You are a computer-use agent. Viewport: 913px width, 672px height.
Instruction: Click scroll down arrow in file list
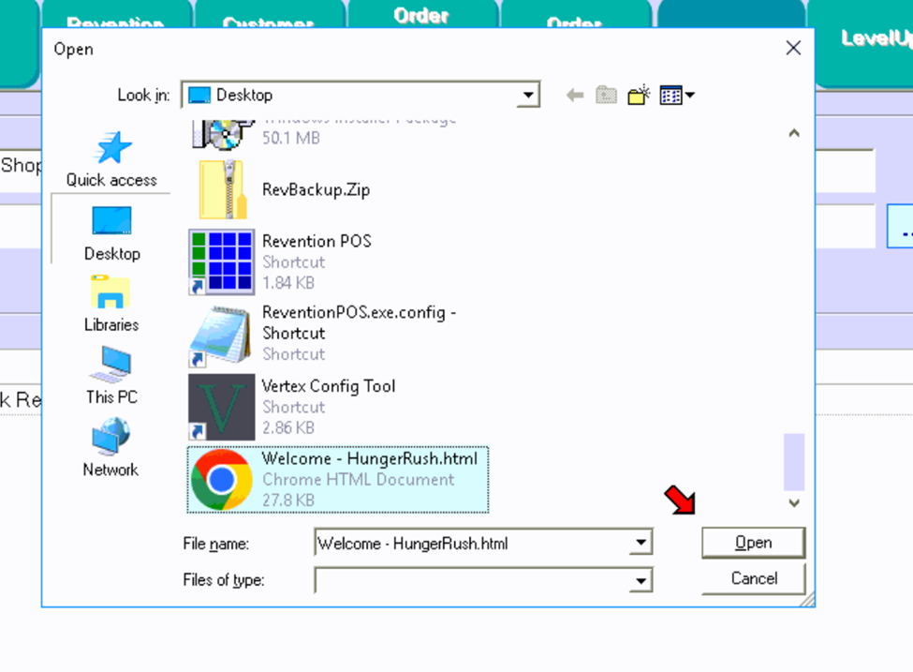[794, 502]
